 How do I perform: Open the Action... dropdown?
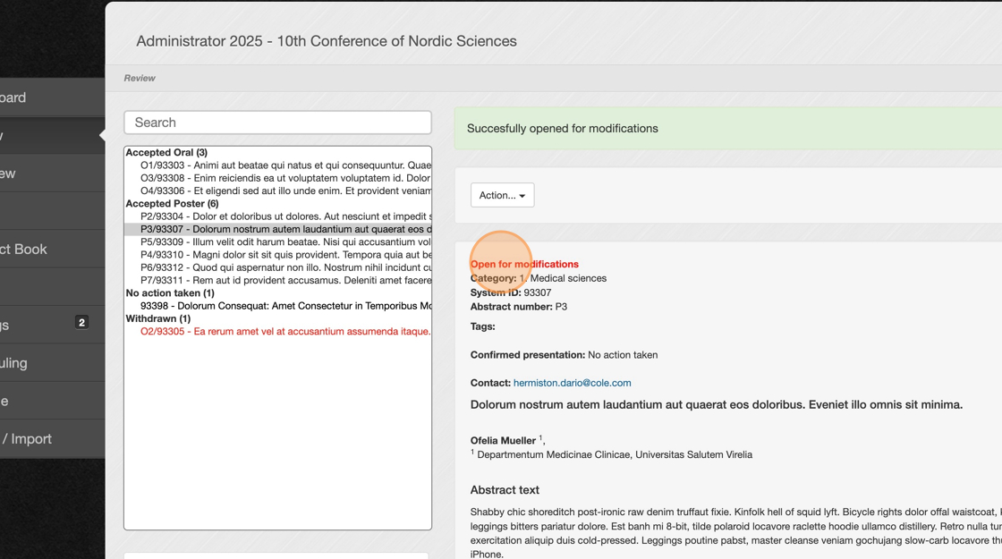[502, 195]
